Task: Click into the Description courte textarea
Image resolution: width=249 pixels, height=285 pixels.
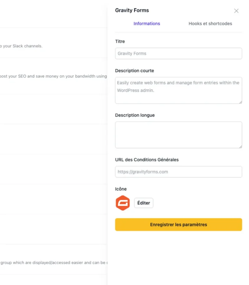Action: coord(178,90)
